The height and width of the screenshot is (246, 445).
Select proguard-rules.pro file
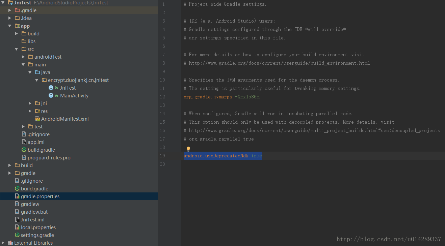click(49, 158)
